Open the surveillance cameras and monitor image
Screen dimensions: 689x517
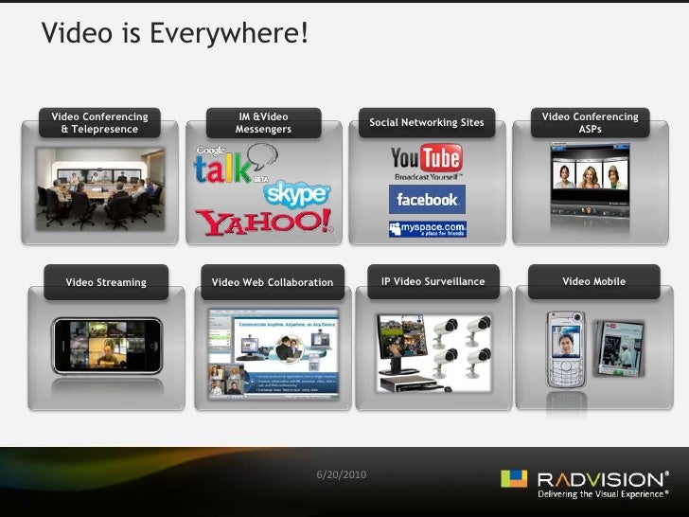click(x=433, y=353)
